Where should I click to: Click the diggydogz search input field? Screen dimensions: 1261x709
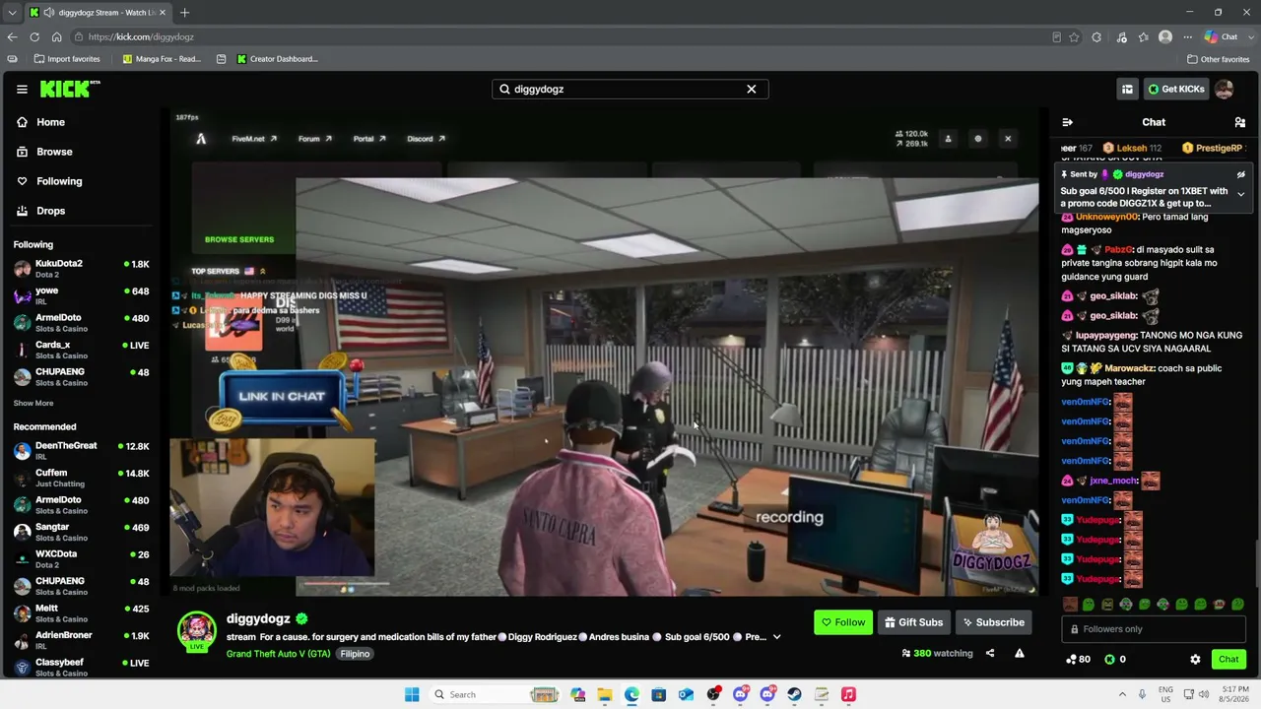tap(630, 89)
